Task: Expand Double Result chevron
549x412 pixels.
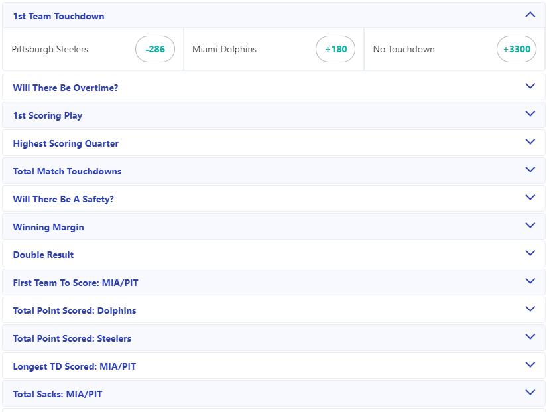Action: point(530,253)
